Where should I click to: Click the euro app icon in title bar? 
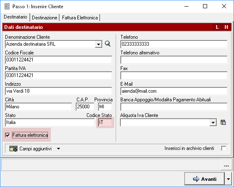click(x=7, y=7)
